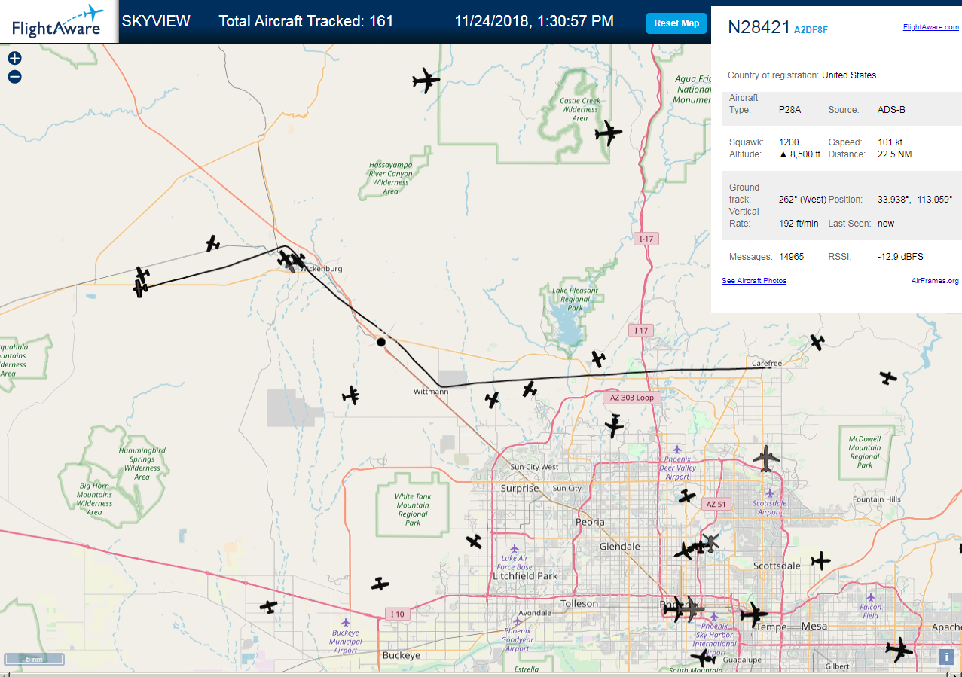This screenshot has width=962, height=677.
Task: Click the Buckeye Municipal Airport symbol
Action: (345, 622)
